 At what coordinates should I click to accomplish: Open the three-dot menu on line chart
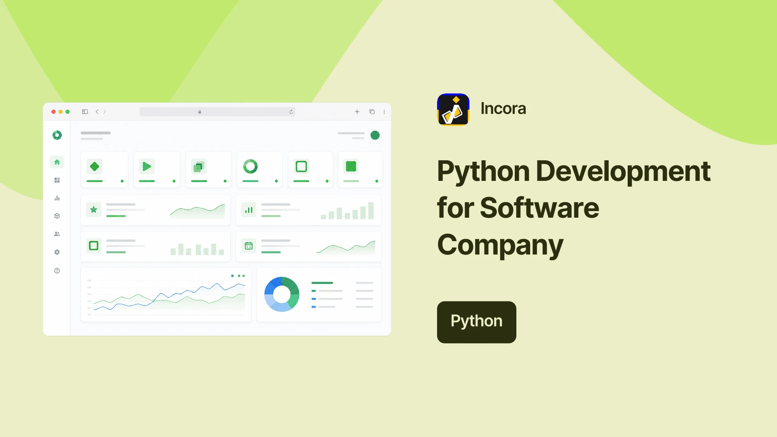pos(238,276)
